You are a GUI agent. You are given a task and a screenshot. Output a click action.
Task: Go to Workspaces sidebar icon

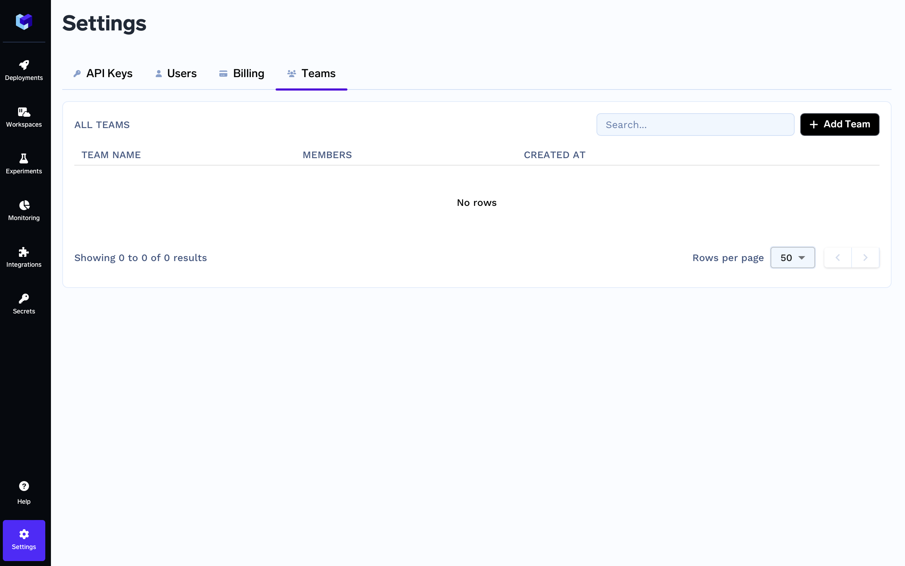pyautogui.click(x=24, y=112)
